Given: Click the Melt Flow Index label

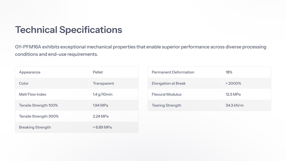Looking at the screenshot, I should click(x=33, y=94).
